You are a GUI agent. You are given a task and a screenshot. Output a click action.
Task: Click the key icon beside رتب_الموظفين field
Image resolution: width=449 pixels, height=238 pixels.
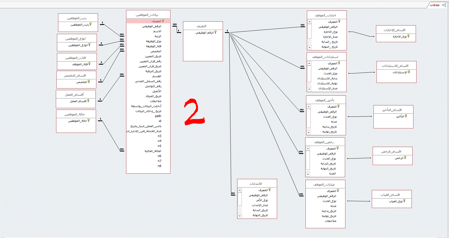coord(91,24)
